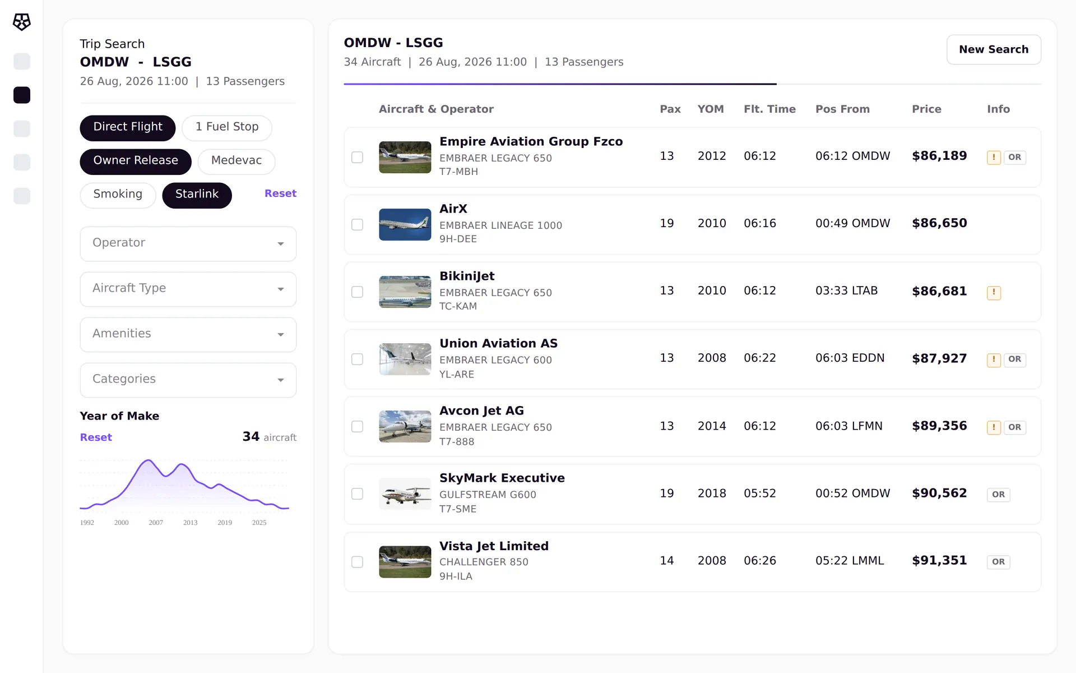Toggle the 1 Fuel Stop filter
This screenshot has height=673, width=1076.
pos(227,128)
